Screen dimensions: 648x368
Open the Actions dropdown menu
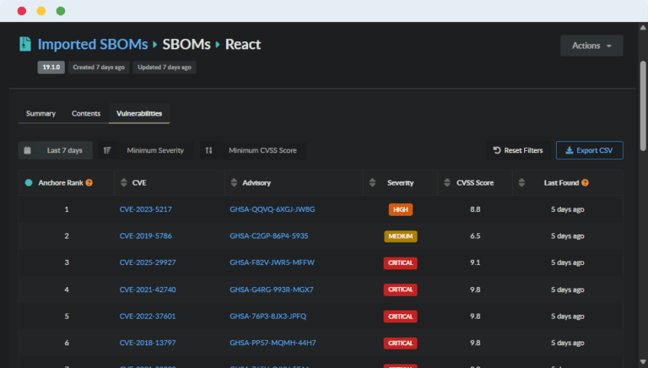[591, 46]
